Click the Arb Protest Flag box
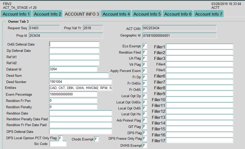Viewport: 245px width, 149px height. point(145,120)
